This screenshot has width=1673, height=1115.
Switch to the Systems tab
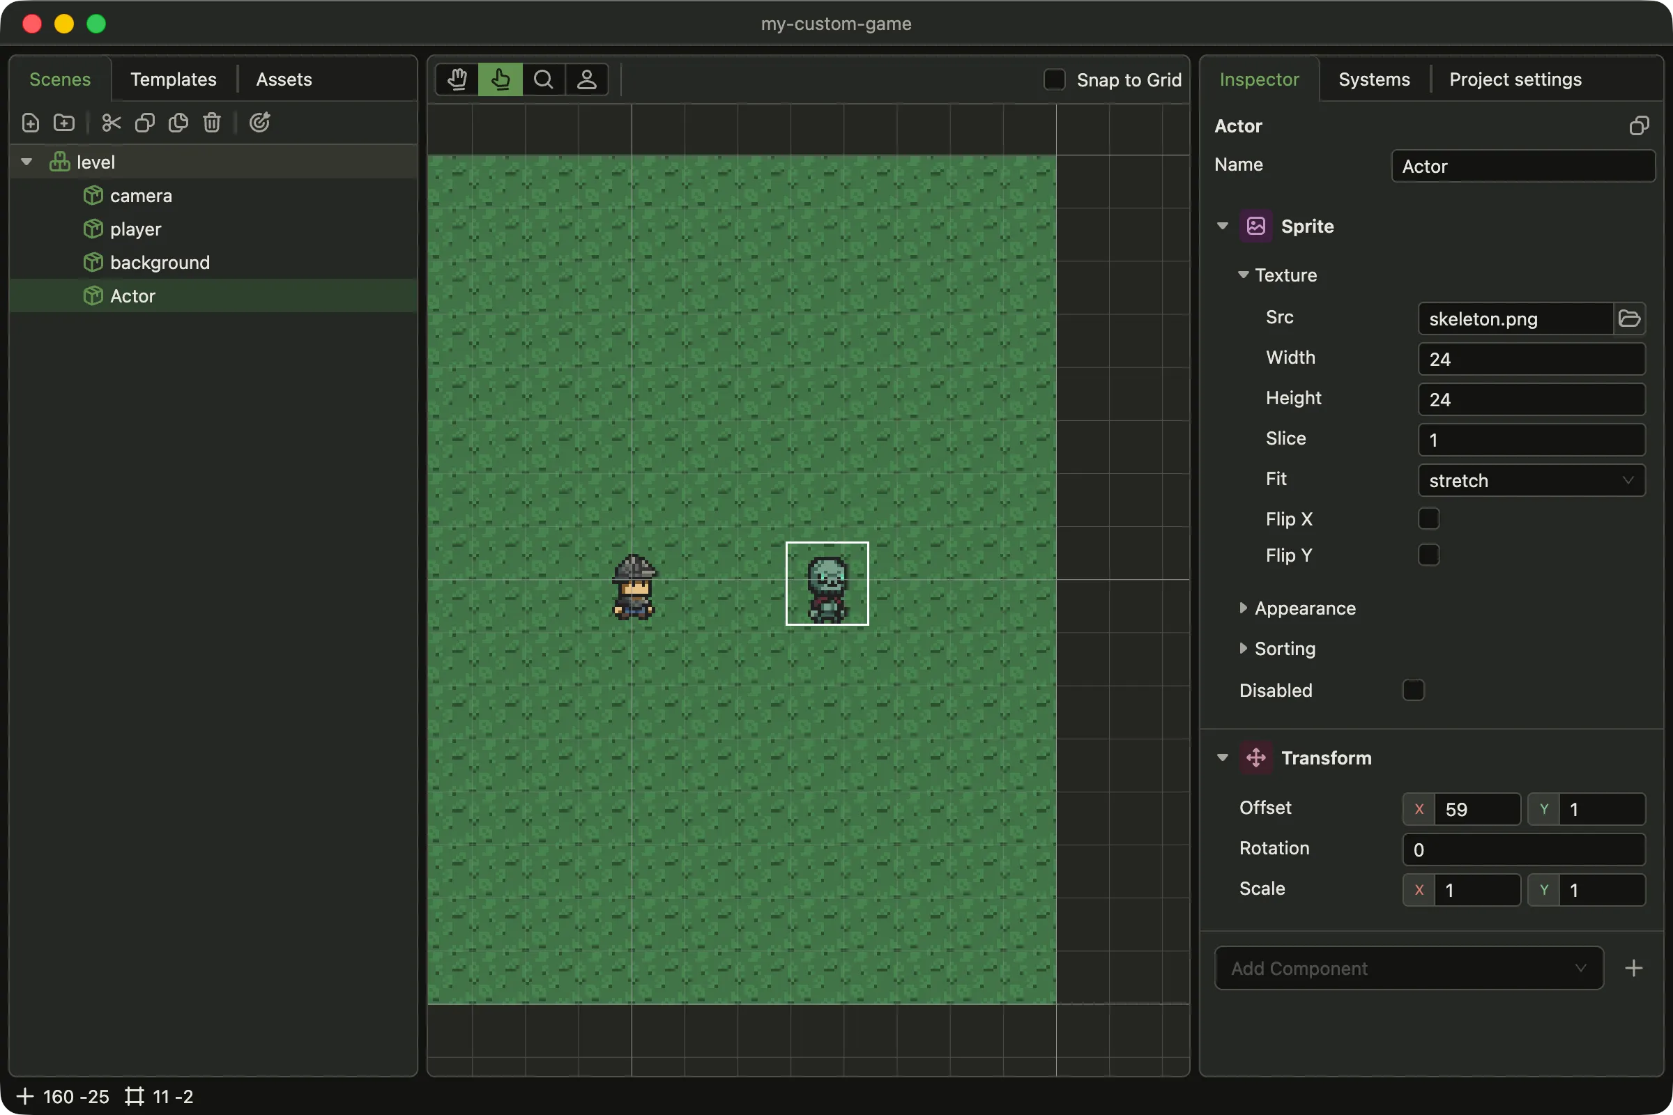click(1374, 79)
